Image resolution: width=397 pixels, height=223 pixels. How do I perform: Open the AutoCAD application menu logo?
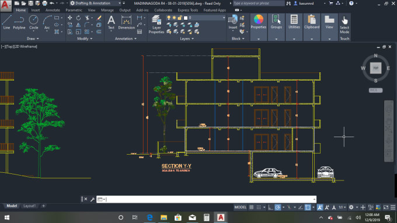click(x=6, y=6)
